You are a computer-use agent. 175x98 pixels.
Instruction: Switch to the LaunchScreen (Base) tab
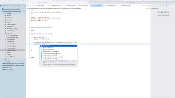[55, 5]
